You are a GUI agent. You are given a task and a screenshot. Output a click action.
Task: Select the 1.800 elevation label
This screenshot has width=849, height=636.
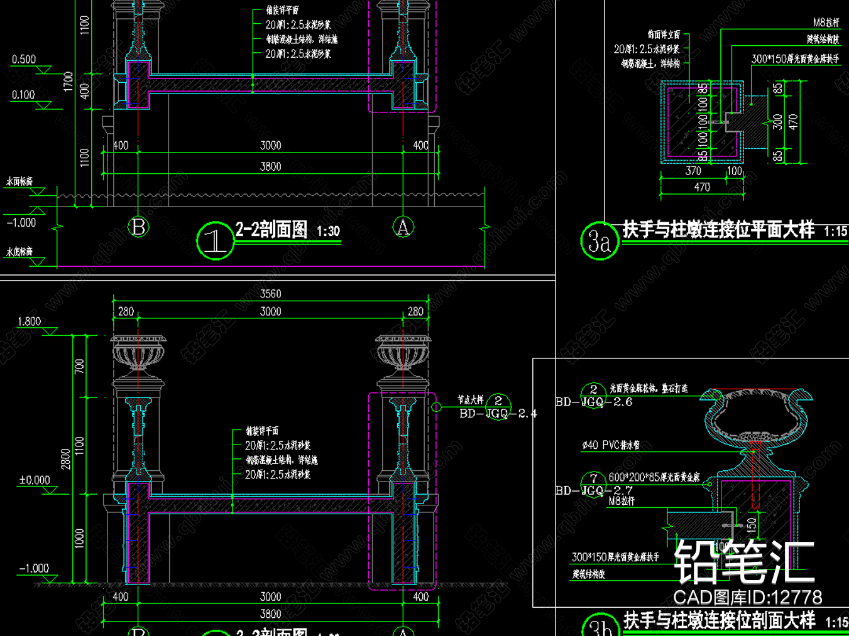[x=30, y=321]
